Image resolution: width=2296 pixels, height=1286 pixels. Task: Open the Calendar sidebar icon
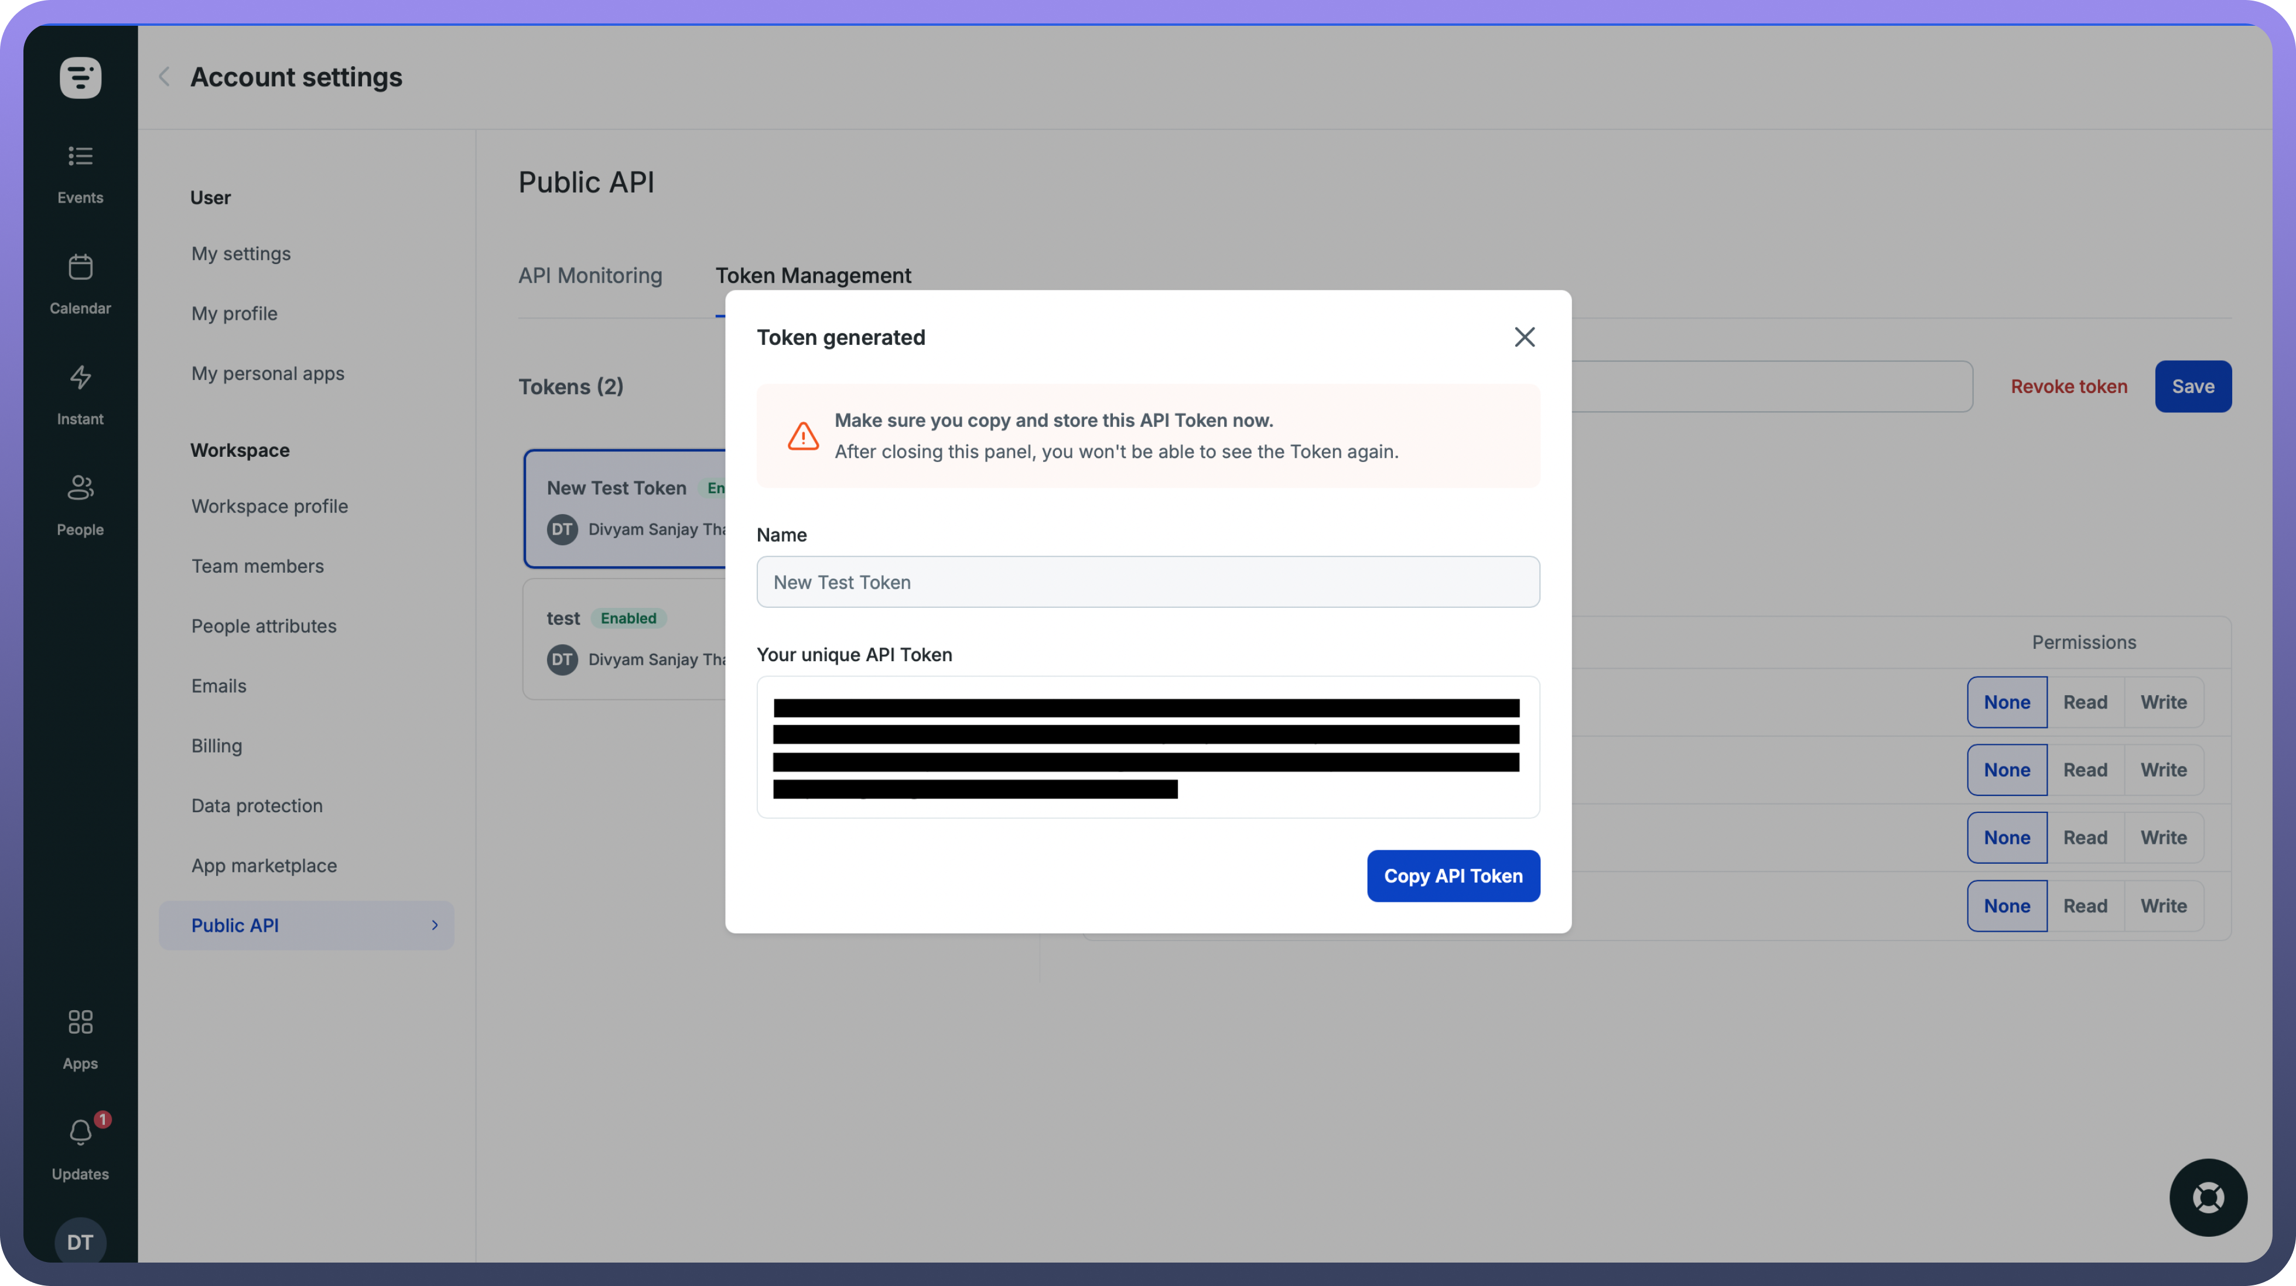click(x=80, y=283)
